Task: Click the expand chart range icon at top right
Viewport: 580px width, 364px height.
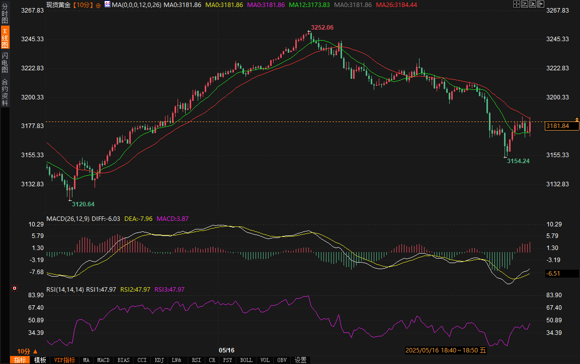Action: point(533,4)
